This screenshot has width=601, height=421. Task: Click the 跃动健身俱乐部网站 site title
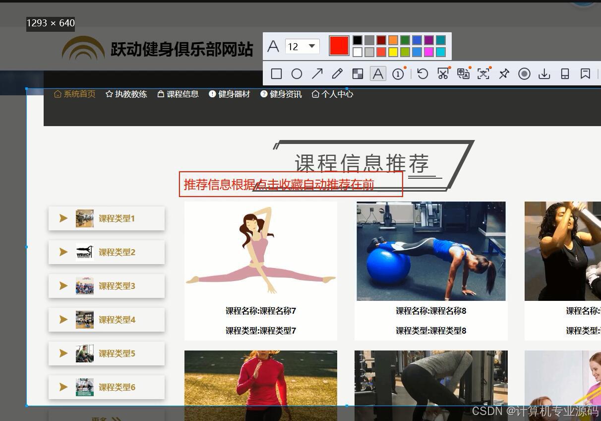click(x=182, y=49)
